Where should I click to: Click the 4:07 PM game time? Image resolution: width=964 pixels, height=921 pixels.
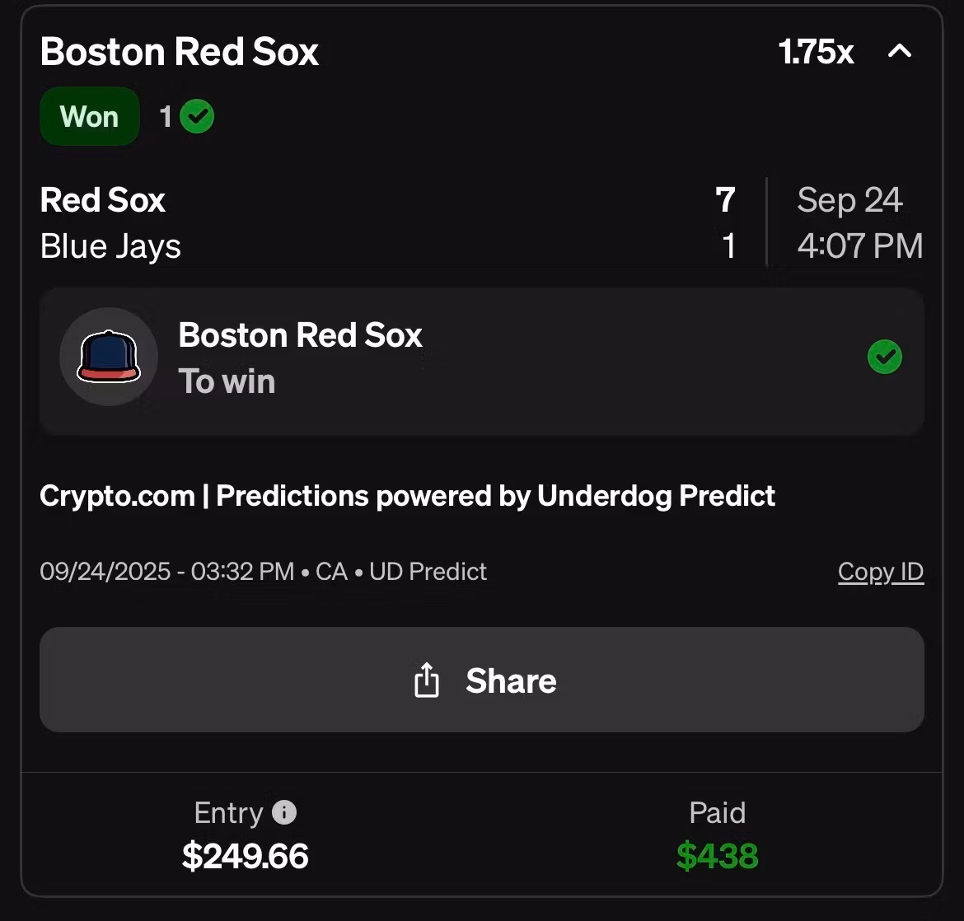click(x=859, y=246)
